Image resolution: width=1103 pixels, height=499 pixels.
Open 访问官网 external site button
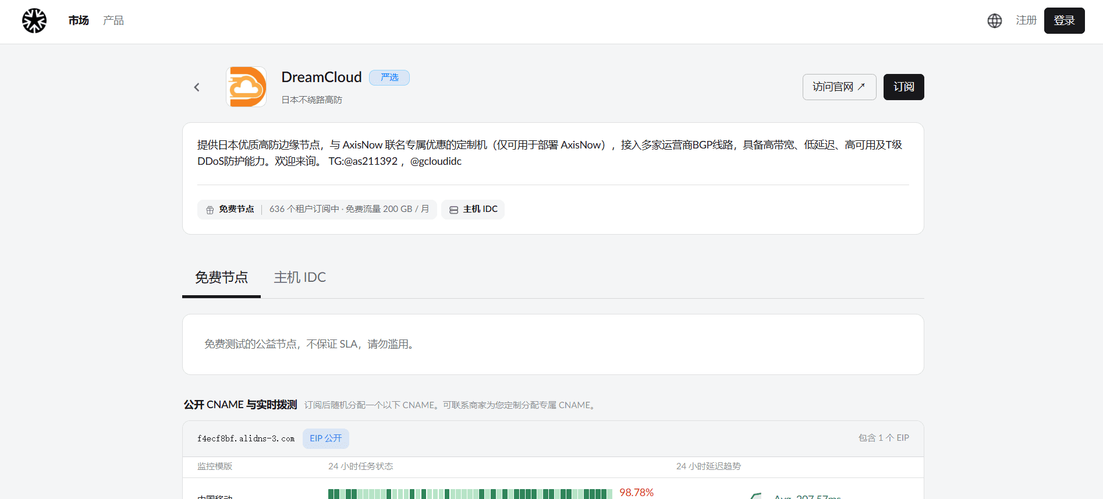pyautogui.click(x=839, y=87)
